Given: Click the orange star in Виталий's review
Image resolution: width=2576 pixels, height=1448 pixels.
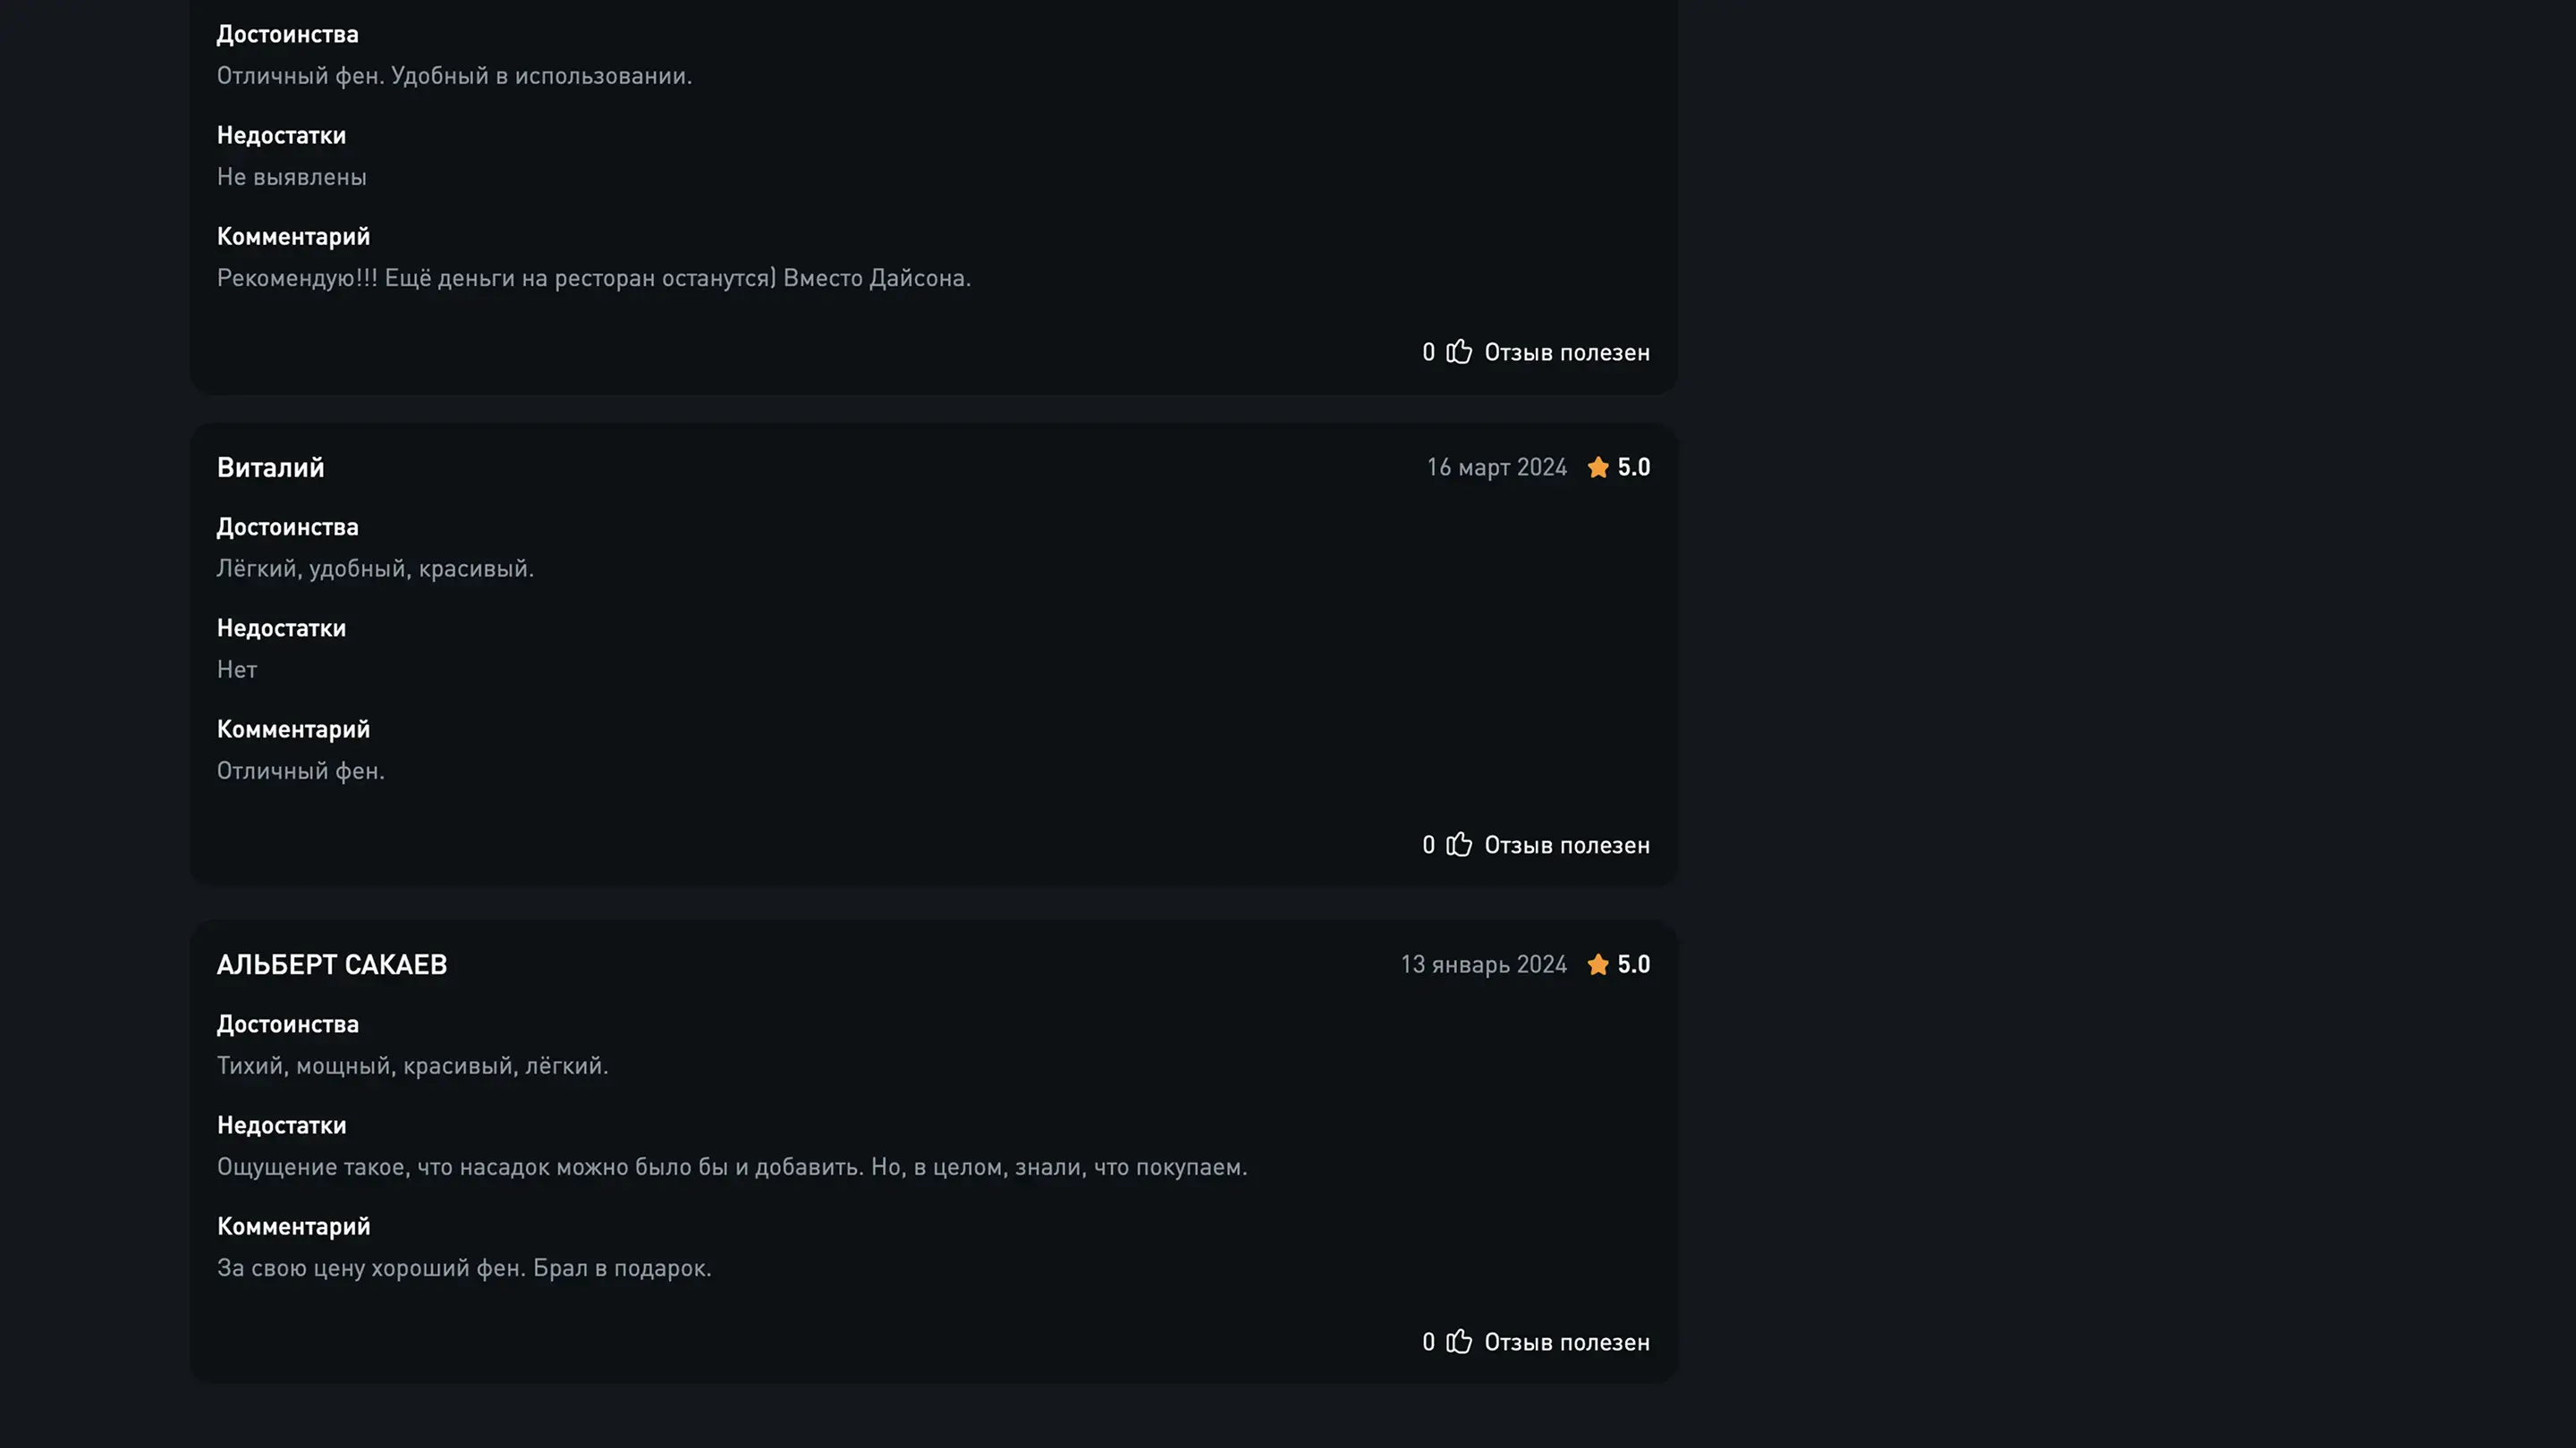Looking at the screenshot, I should [1598, 467].
